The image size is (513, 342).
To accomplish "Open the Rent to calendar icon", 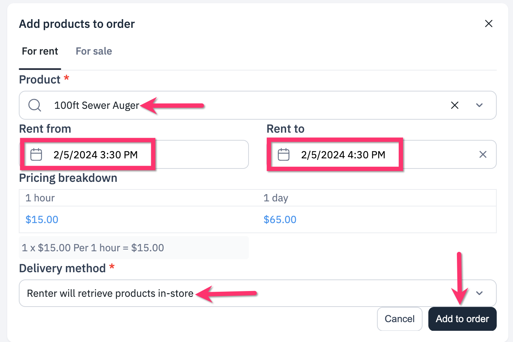I will pos(284,154).
